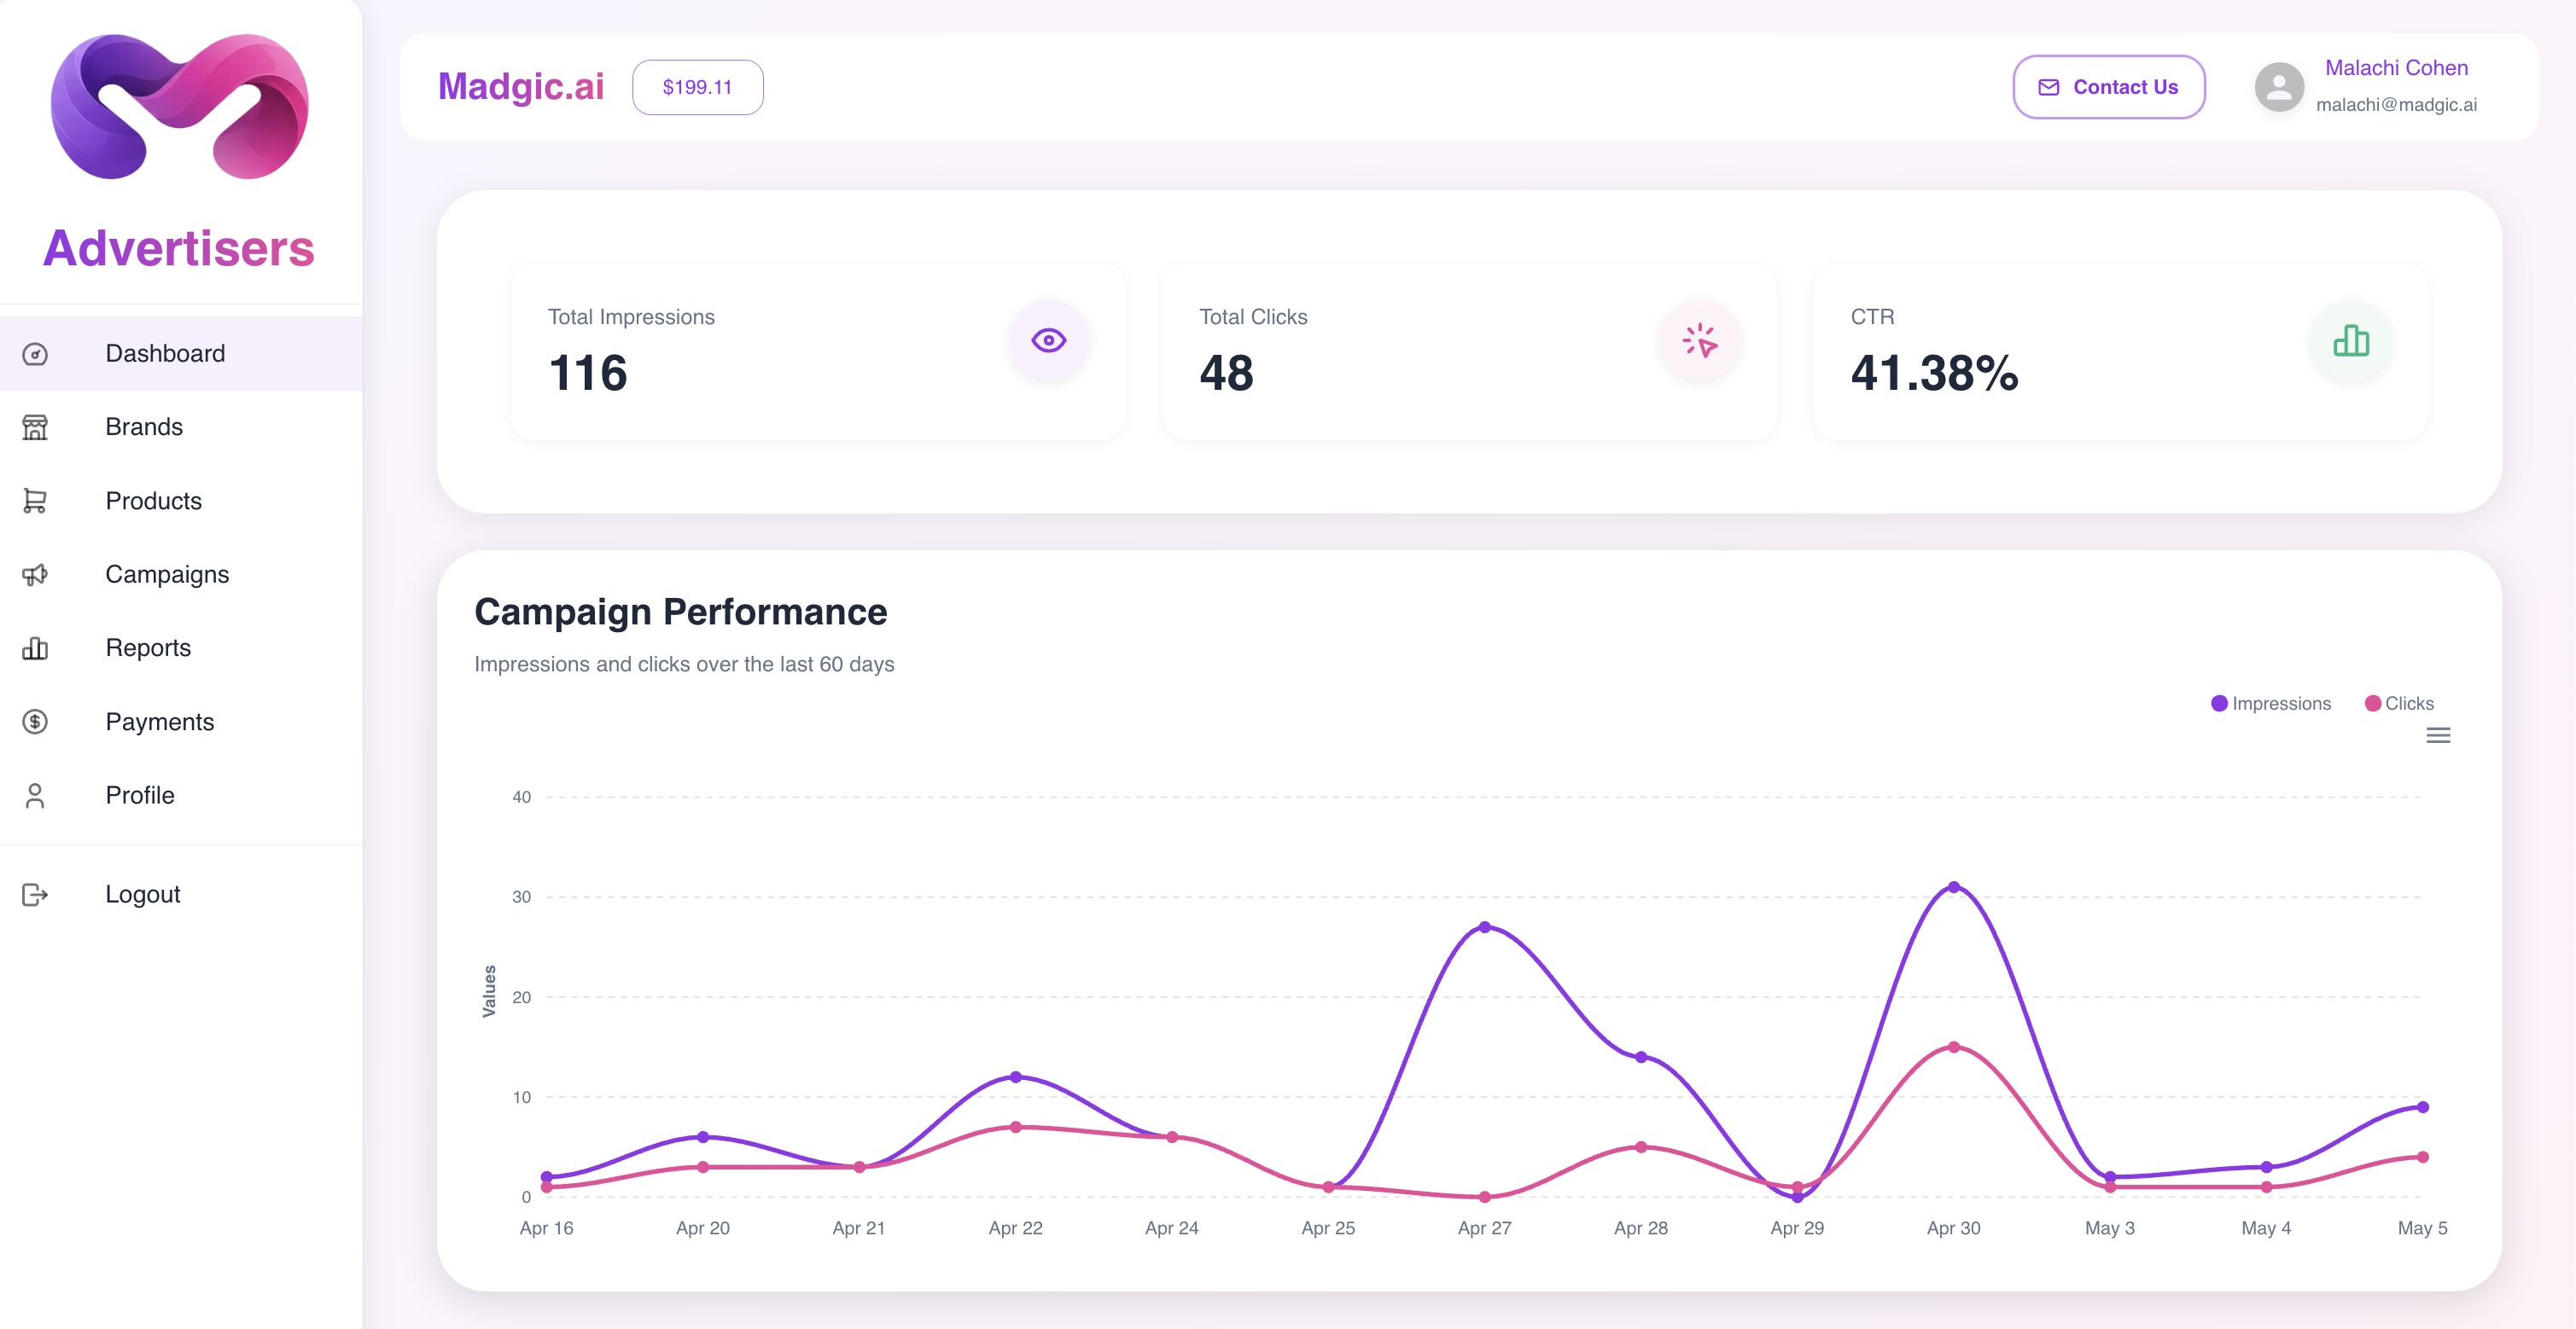Click the Dashboard gauge icon in sidebar
2576x1329 pixels.
point(35,354)
